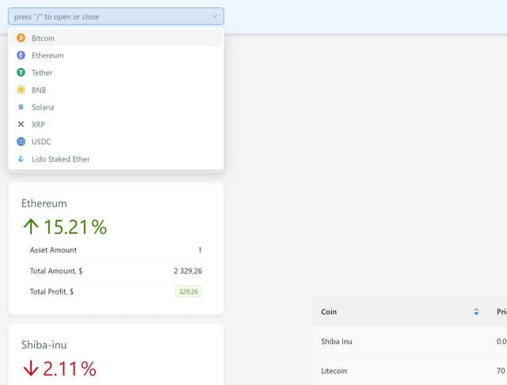
Task: Click the Ethereum card title
Action: [44, 204]
